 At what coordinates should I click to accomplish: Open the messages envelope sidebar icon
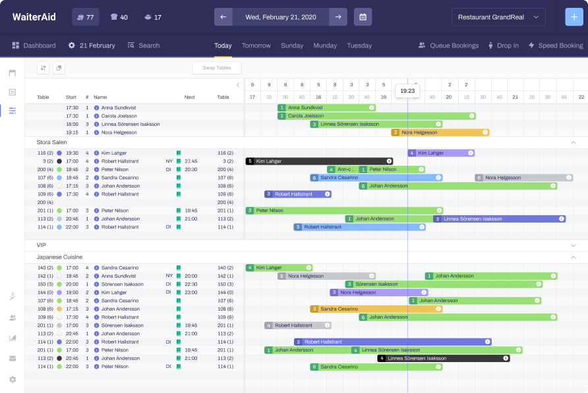click(13, 358)
